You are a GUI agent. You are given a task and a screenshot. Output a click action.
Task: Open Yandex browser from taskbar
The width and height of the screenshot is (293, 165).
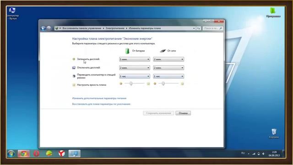[62, 154]
